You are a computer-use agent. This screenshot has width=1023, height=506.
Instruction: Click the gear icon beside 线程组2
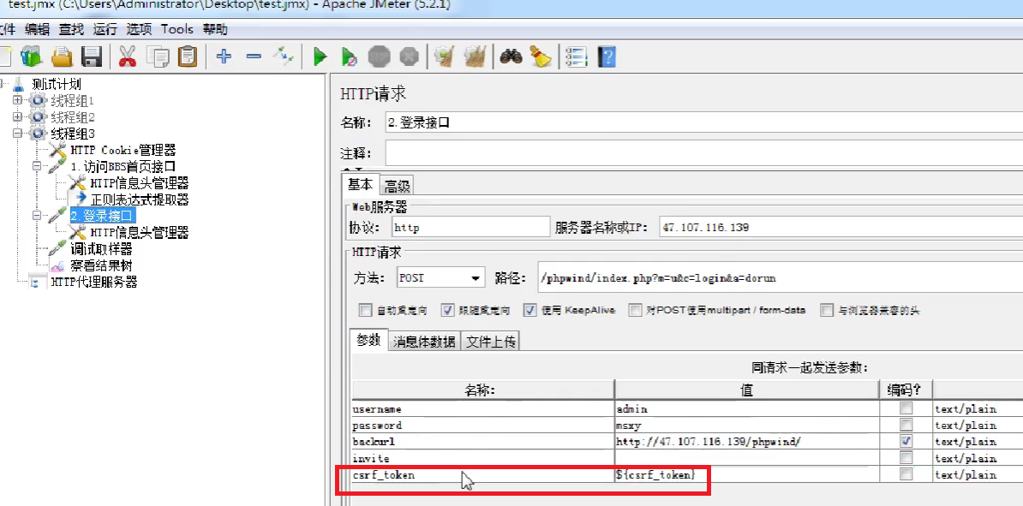(38, 116)
